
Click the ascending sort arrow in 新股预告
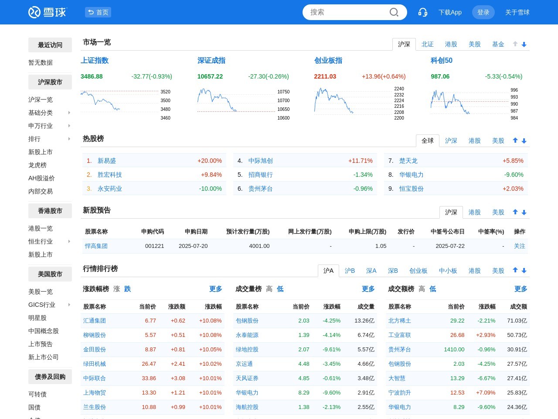point(515,212)
